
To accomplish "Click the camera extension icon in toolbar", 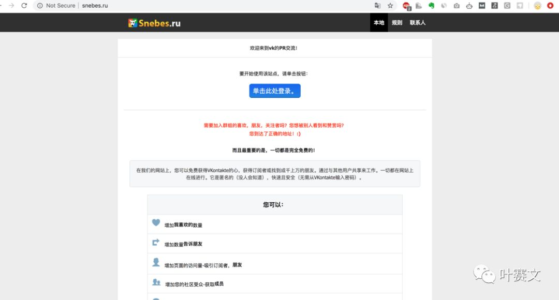I will 457,6.
